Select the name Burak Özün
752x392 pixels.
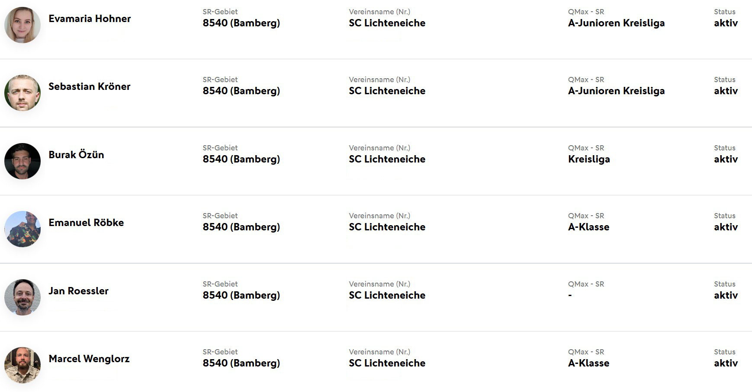76,155
